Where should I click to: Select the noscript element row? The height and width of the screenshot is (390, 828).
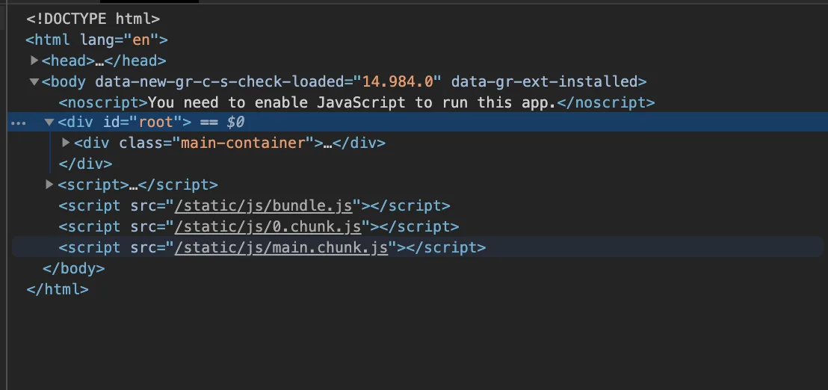pos(356,102)
